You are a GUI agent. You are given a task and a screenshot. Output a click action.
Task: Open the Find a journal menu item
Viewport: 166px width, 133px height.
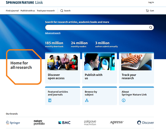tap(12, 11)
